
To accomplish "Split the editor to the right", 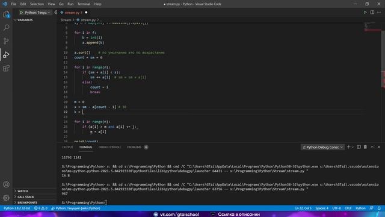I will coord(372,12).
